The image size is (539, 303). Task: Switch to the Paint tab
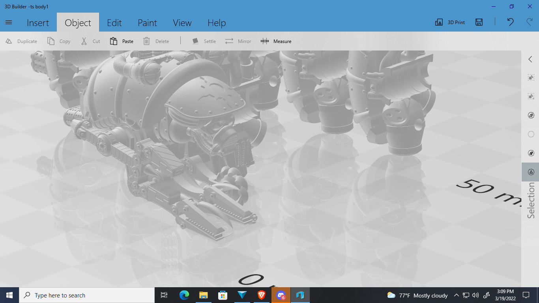[x=147, y=23]
